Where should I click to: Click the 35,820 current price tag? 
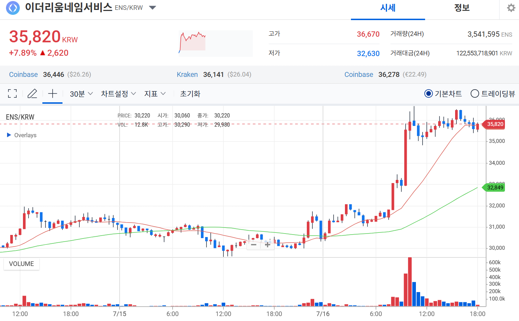[x=494, y=124]
